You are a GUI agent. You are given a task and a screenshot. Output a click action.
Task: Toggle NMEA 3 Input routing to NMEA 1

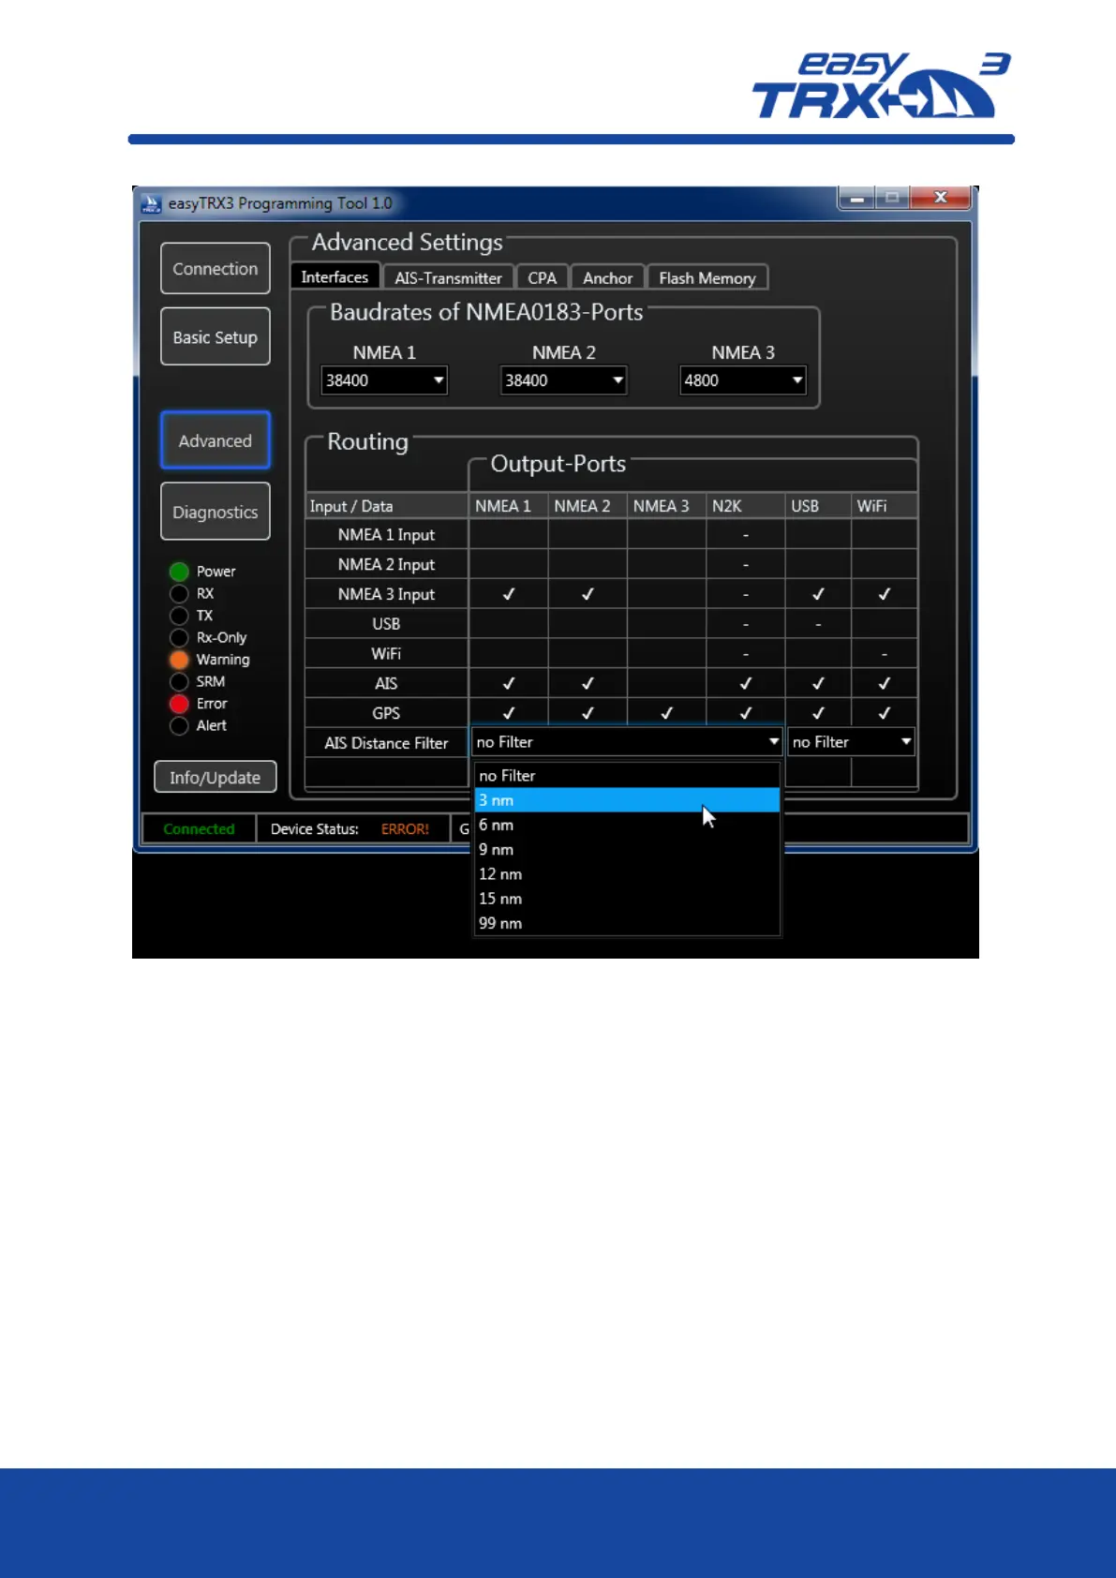[x=509, y=594]
